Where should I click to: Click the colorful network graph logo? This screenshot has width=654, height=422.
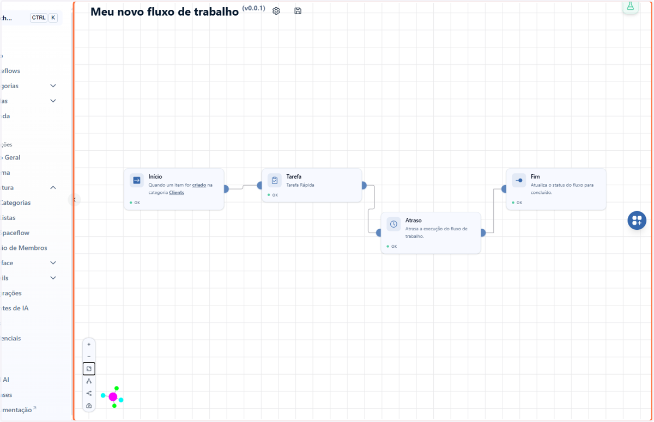(112, 397)
